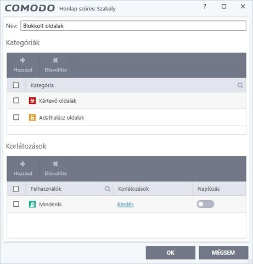This screenshot has width=253, height=264.
Task: Confirm the rule with OK
Action: point(171,252)
